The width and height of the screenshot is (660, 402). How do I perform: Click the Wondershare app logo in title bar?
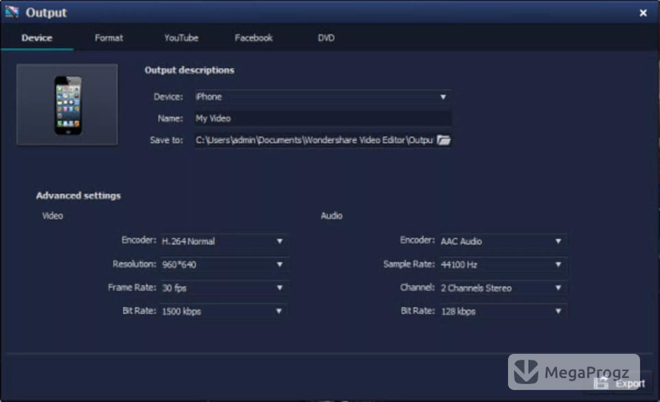point(12,12)
